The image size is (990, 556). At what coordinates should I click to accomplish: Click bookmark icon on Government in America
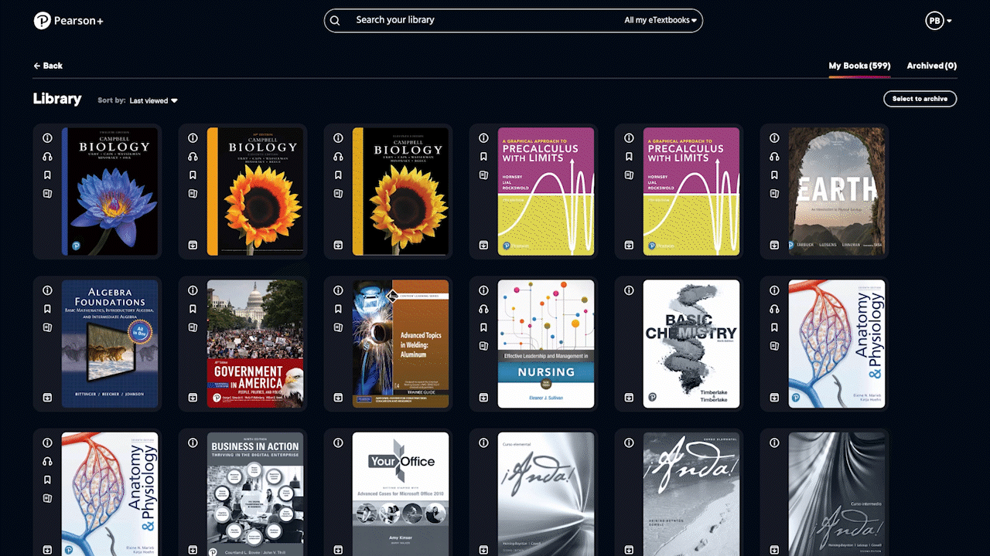193,309
